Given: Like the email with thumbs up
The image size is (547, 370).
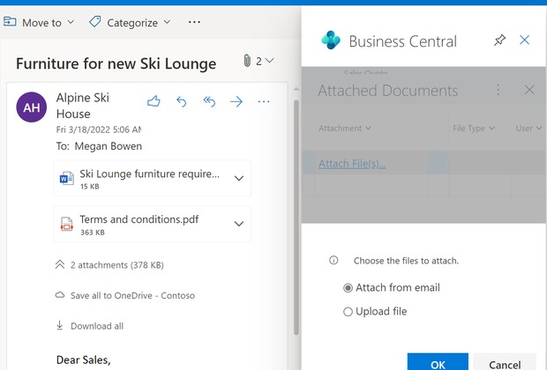Looking at the screenshot, I should tap(154, 101).
